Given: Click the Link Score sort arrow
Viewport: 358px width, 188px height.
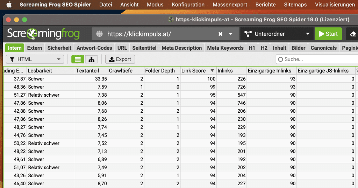Looking at the screenshot, I should pyautogui.click(x=212, y=71).
